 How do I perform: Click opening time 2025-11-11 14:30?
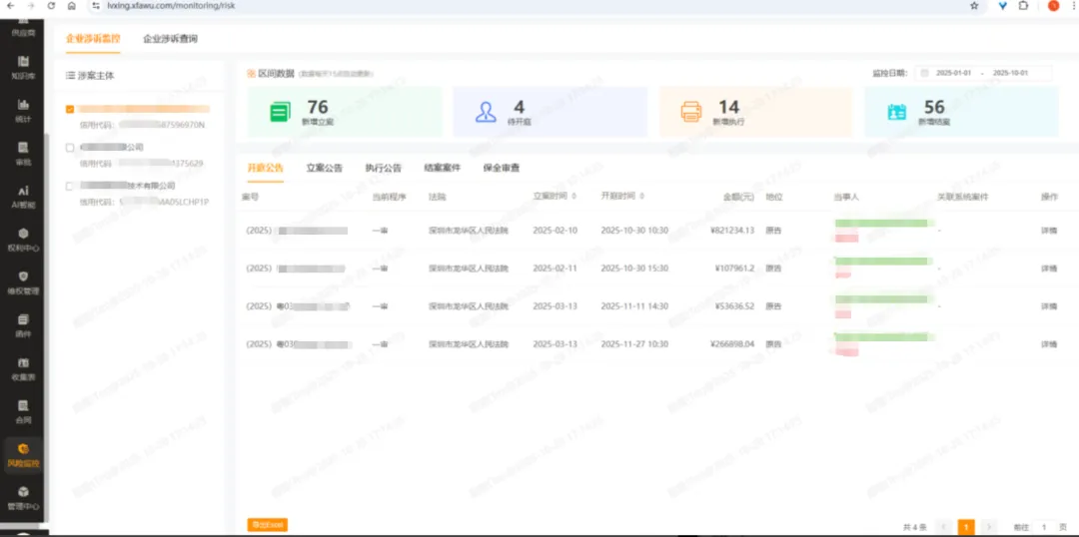click(x=634, y=306)
